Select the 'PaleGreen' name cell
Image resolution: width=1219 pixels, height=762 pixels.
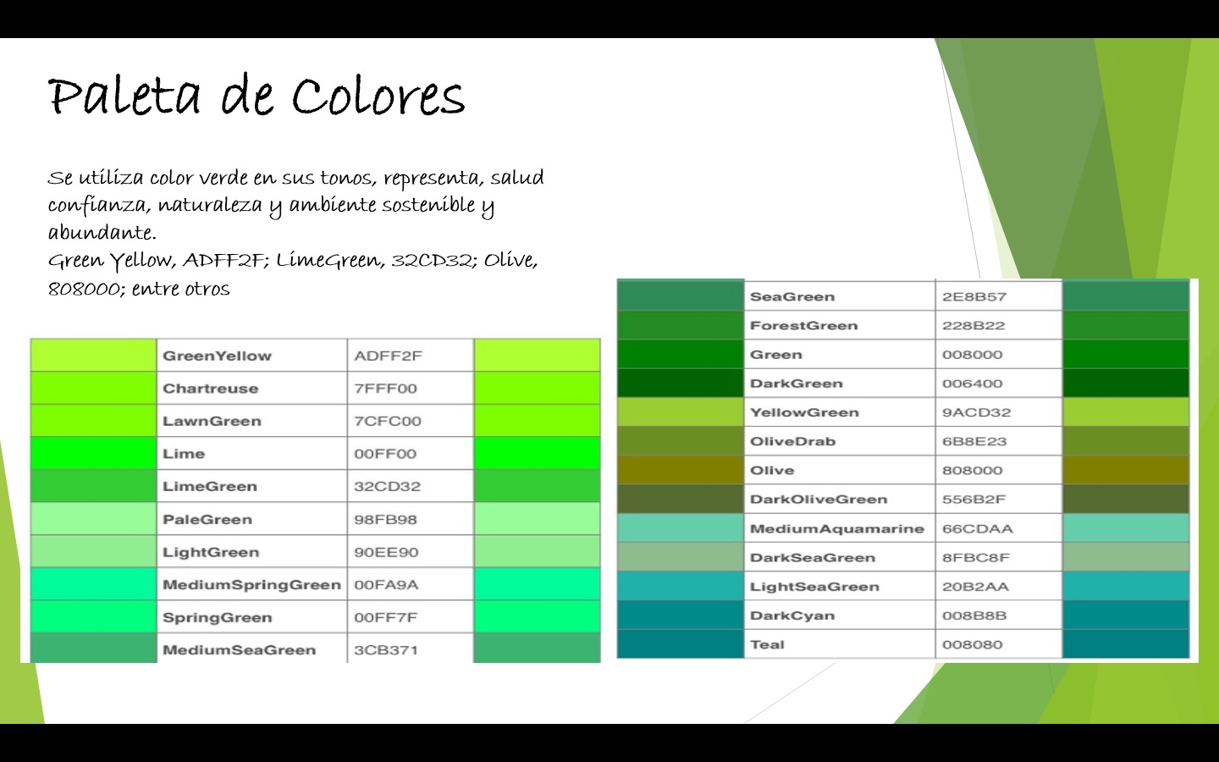tap(252, 519)
